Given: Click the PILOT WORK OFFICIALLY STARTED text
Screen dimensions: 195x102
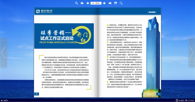Looking at the screenshot, I should coord(58,42).
